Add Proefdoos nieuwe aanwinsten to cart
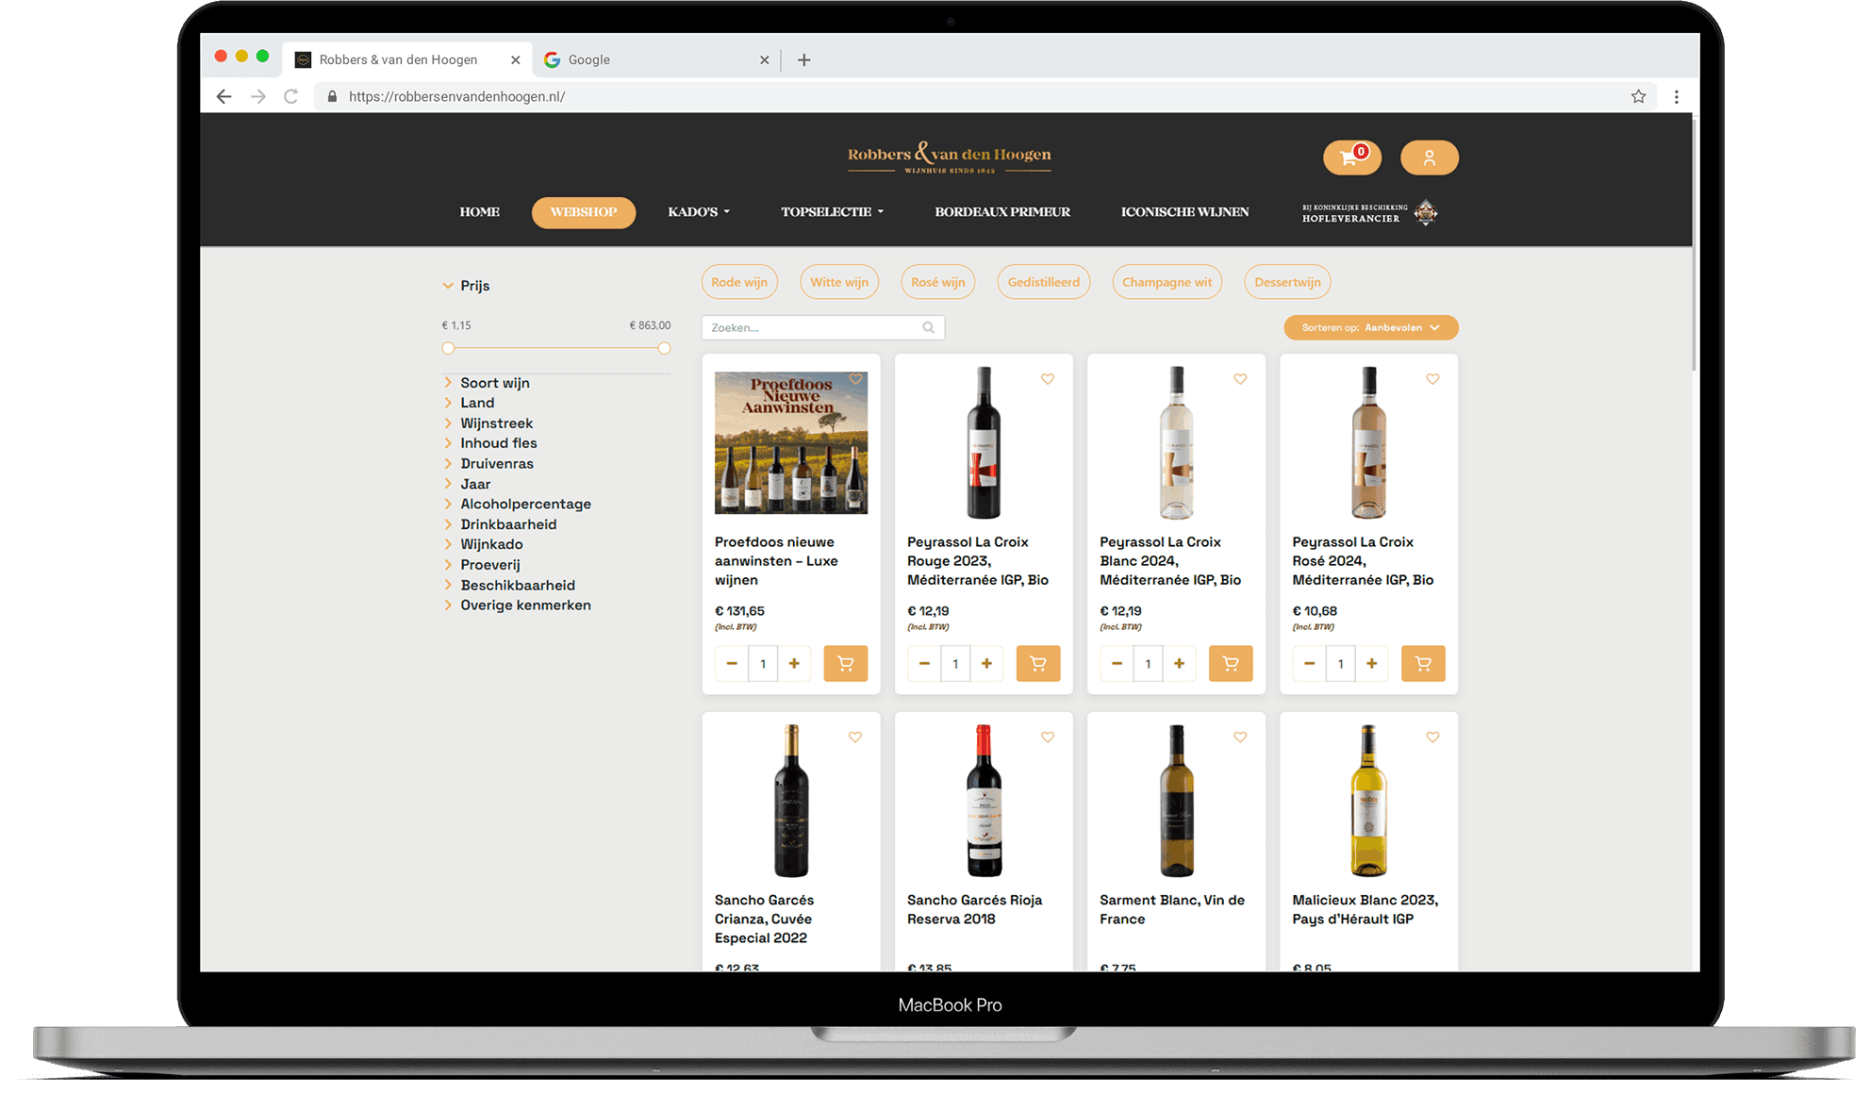This screenshot has height=1094, width=1870. pos(845,663)
